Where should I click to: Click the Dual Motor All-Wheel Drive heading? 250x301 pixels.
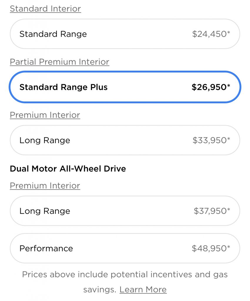click(68, 169)
